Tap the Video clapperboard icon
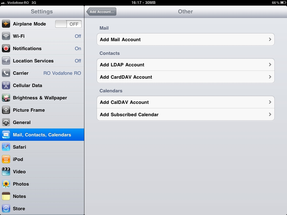 coord(6,172)
